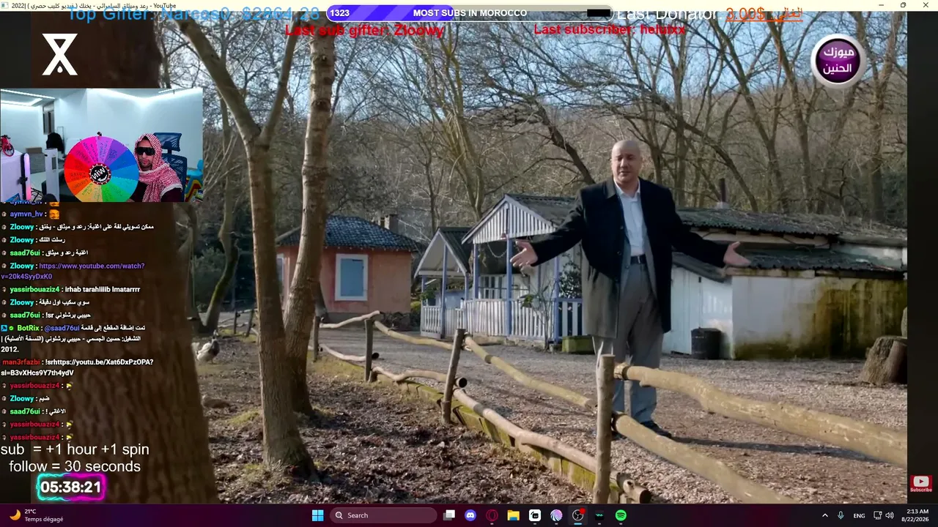The width and height of the screenshot is (938, 527).
Task: Click the Most Subs in Morocco progress bar
Action: click(x=469, y=13)
